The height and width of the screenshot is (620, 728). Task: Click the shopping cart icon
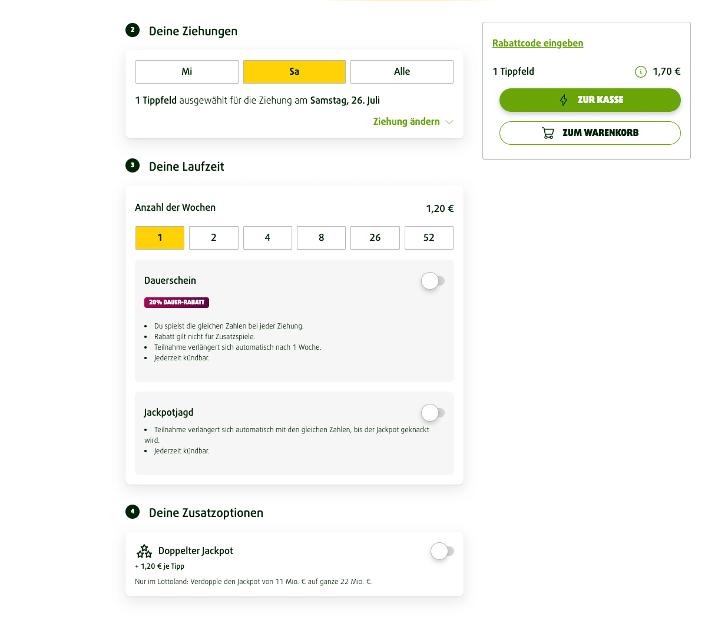548,133
